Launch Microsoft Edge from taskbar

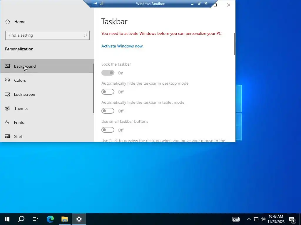point(50,219)
